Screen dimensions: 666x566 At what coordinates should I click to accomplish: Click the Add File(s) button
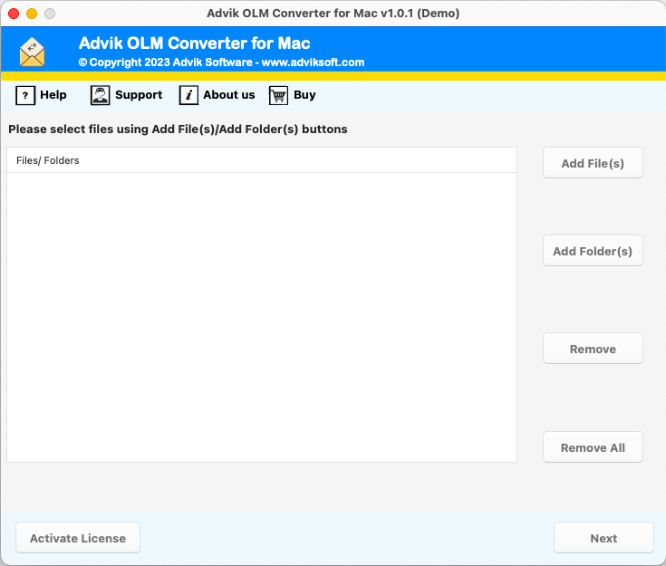tap(593, 163)
